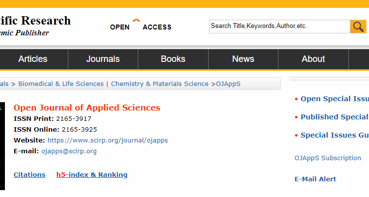Click OJAppS Subscription link
This screenshot has height=197, width=369.
[327, 158]
